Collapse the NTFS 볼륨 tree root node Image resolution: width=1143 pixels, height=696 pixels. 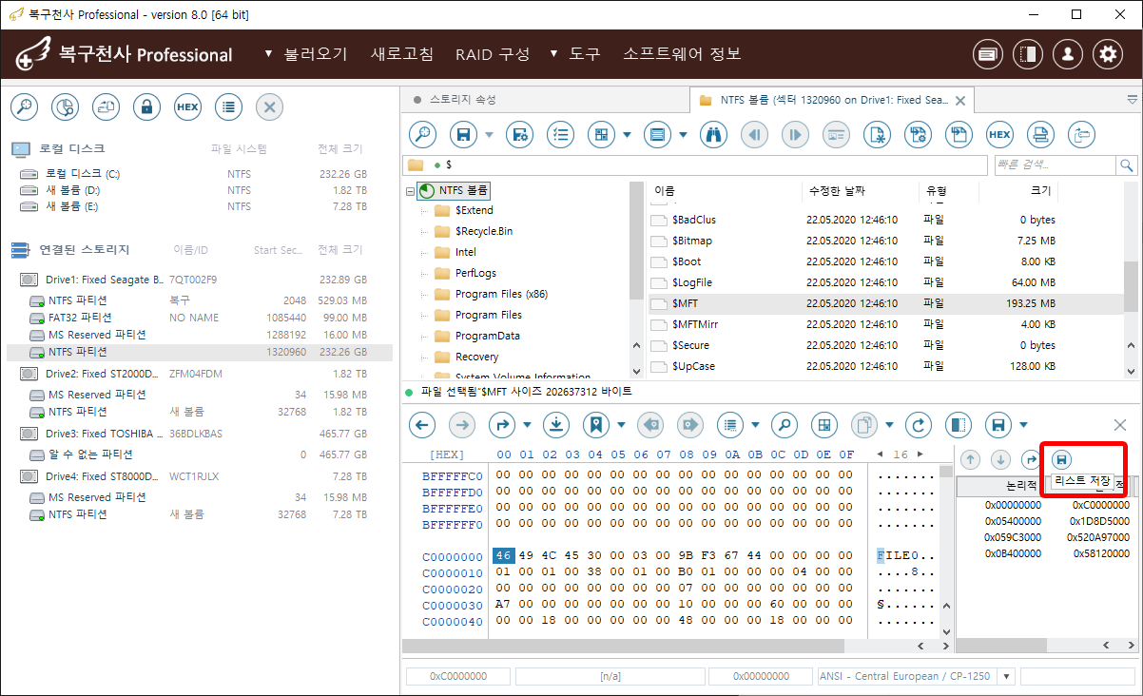pos(410,190)
